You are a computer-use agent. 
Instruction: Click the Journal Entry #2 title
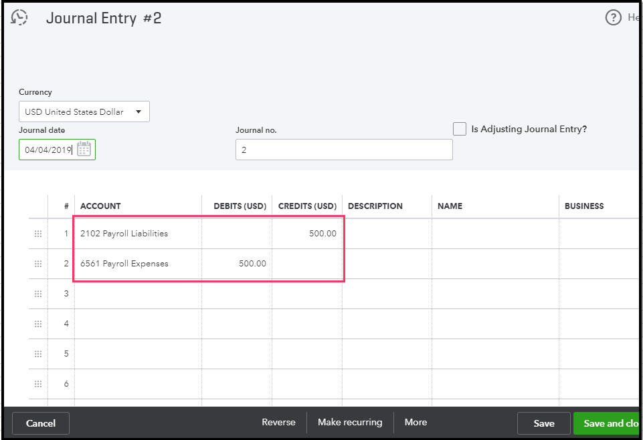pyautogui.click(x=104, y=18)
